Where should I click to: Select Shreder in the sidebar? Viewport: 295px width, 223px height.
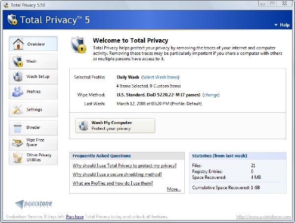click(x=33, y=127)
